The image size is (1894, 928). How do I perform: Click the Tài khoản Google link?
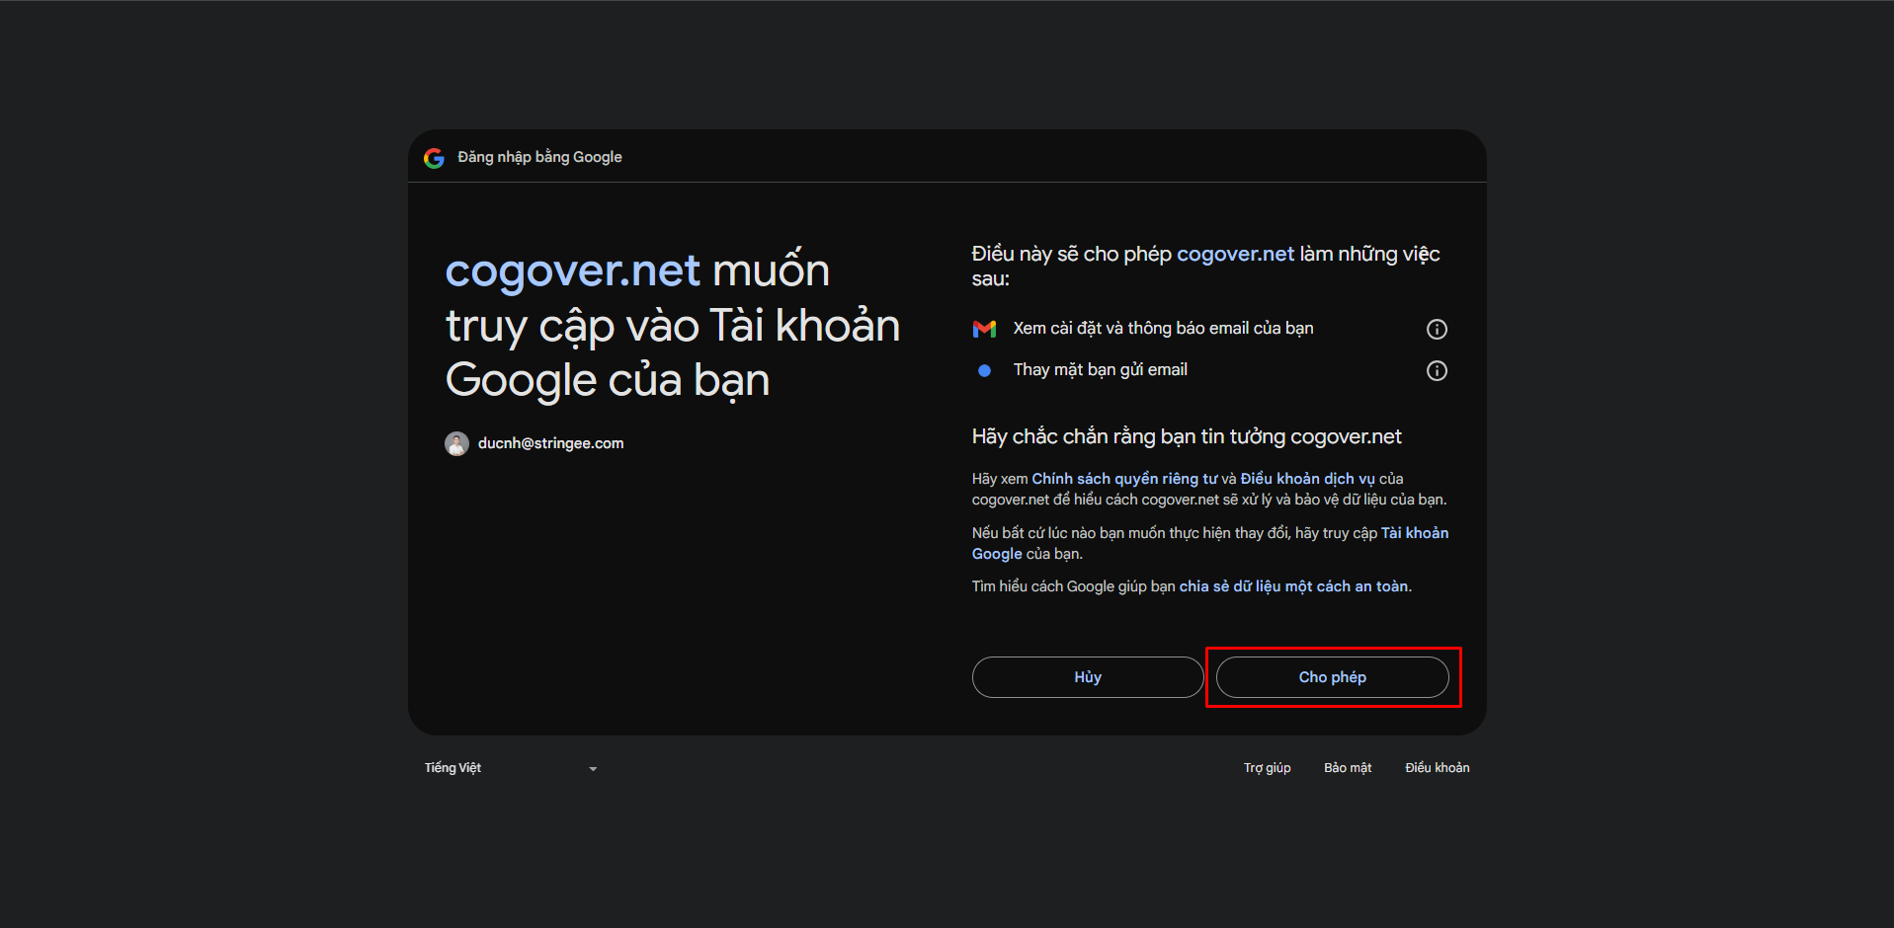pyautogui.click(x=1417, y=532)
